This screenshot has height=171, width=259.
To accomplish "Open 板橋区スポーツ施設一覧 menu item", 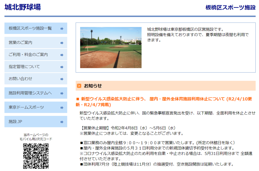I will pos(30,28).
